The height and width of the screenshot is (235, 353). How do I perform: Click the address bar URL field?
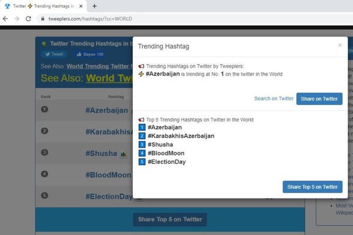tap(90, 19)
